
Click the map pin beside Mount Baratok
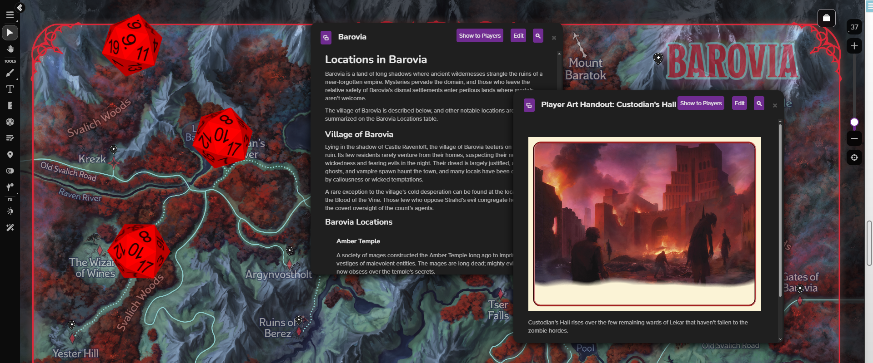[x=658, y=59]
